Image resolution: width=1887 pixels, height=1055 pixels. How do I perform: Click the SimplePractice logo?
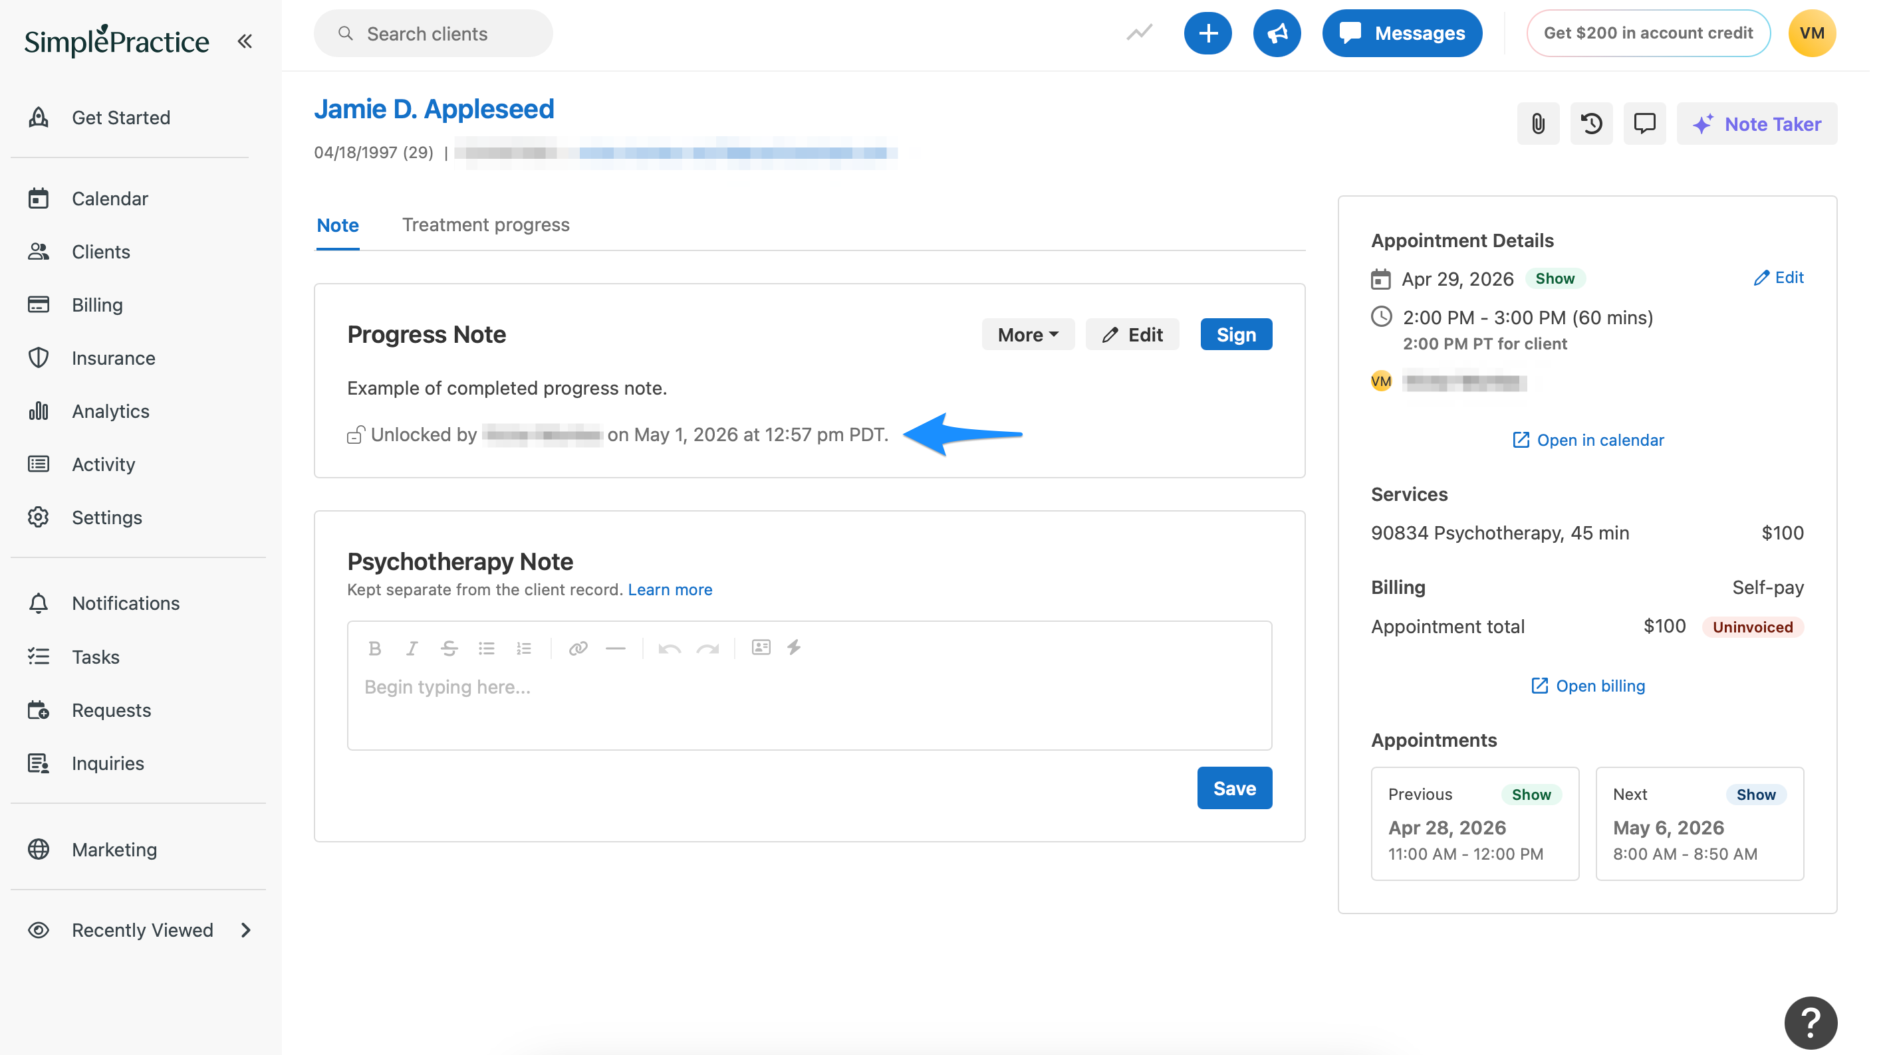coord(116,41)
